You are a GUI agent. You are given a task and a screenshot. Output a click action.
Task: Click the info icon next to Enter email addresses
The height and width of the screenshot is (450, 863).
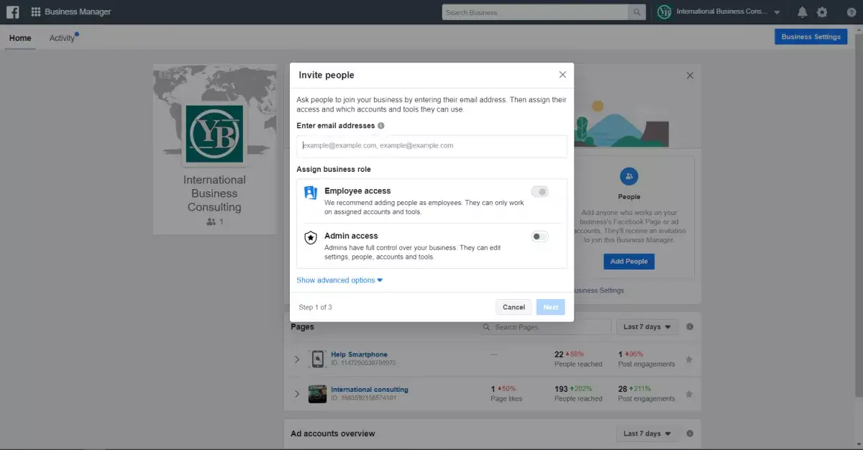pos(381,126)
